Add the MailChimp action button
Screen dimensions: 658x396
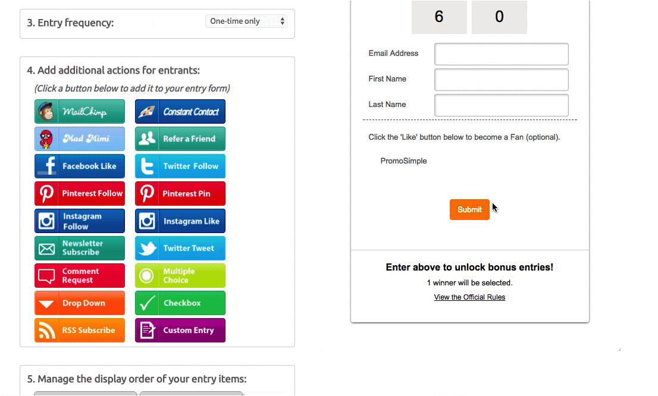[x=80, y=112]
